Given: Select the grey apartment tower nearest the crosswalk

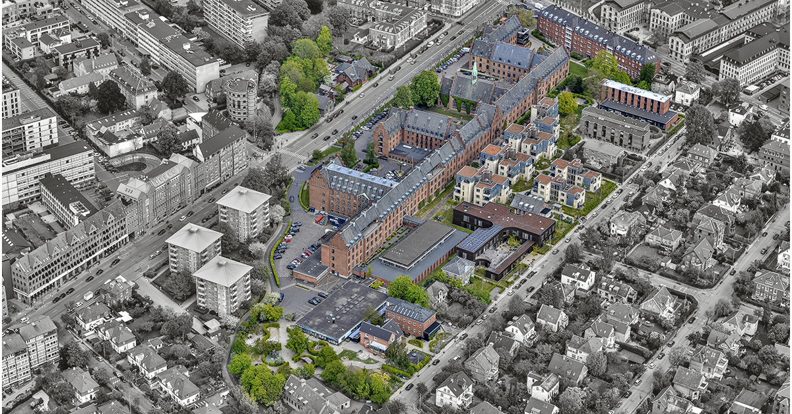Looking at the screenshot, I should [244, 213].
